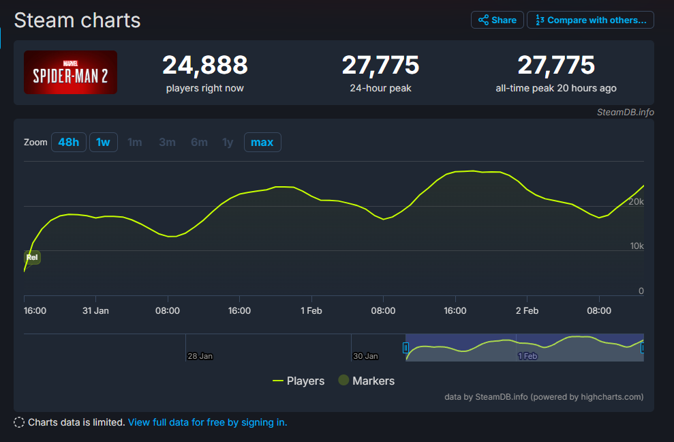Click the 28 Jan label in the navigator
This screenshot has height=442, width=674.
click(200, 356)
